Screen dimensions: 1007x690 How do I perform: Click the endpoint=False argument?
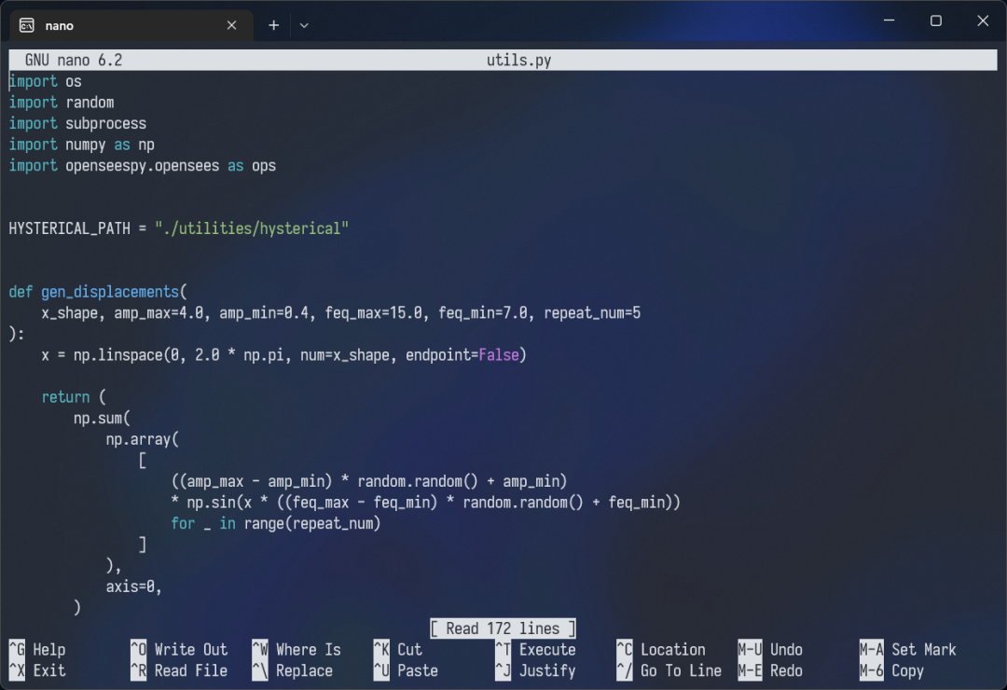(x=462, y=355)
